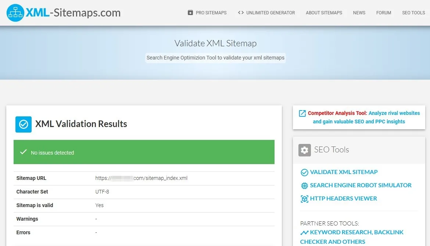
Task: Open the HTTP HEADERS VIEWER link
Action: pos(343,198)
